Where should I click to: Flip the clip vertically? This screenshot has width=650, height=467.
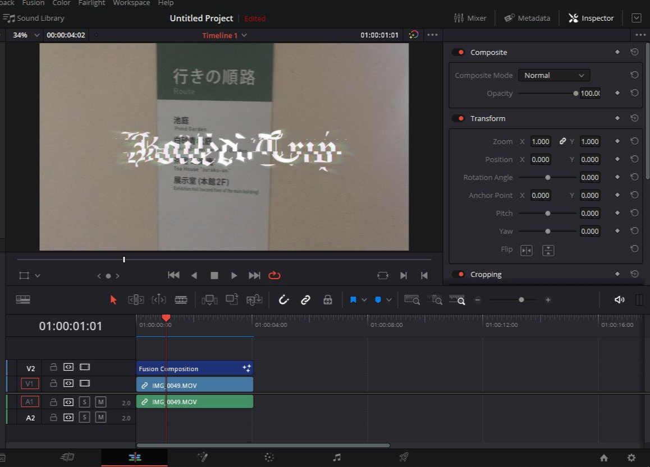point(548,251)
